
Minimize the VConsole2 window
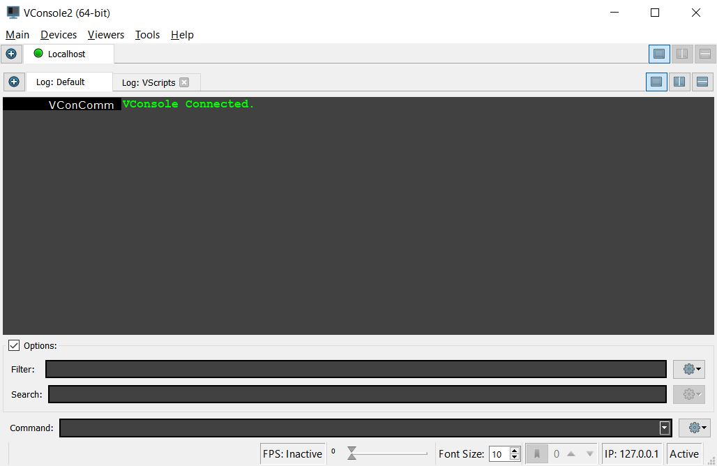614,13
